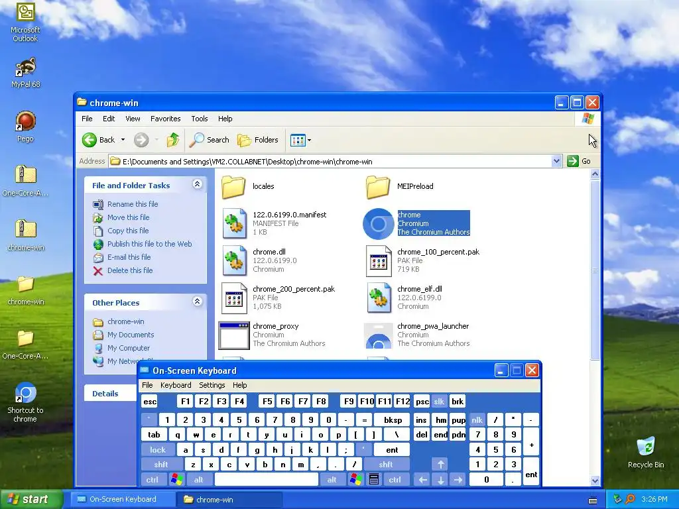Open the File menu in chrome-win window
This screenshot has width=679, height=509.
click(x=87, y=119)
